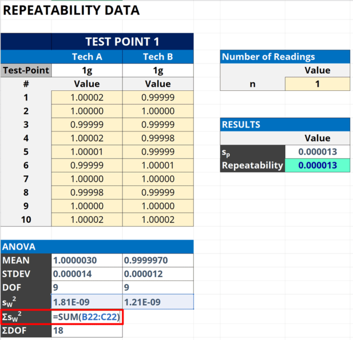Select the Tech B variance cell 1.21E-09

click(158, 302)
